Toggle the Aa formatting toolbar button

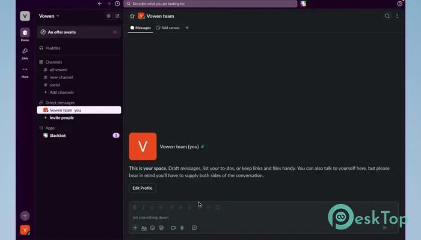tap(144, 227)
